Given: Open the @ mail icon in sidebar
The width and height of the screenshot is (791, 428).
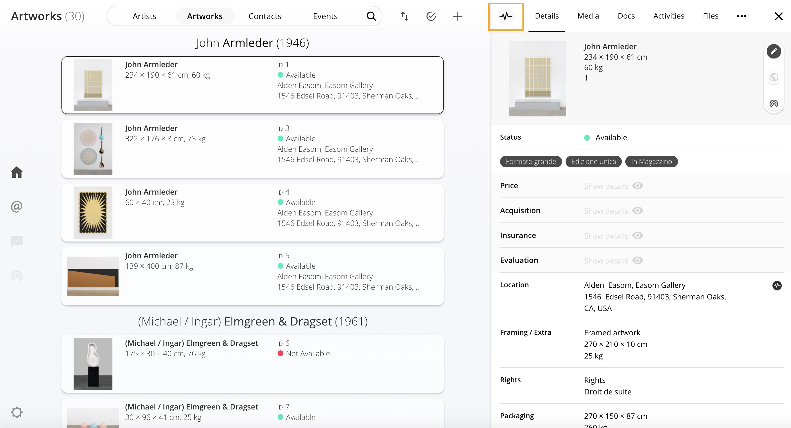Looking at the screenshot, I should point(17,206).
